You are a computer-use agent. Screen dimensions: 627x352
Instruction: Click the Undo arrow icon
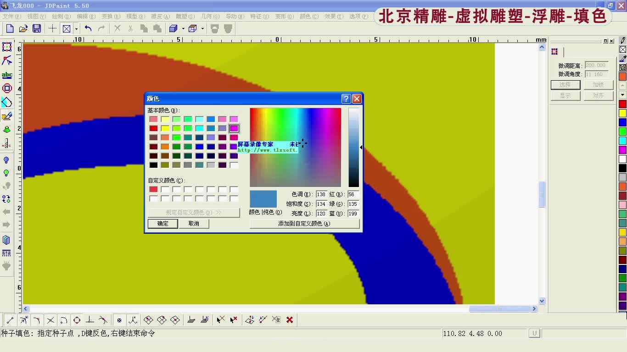tap(88, 28)
